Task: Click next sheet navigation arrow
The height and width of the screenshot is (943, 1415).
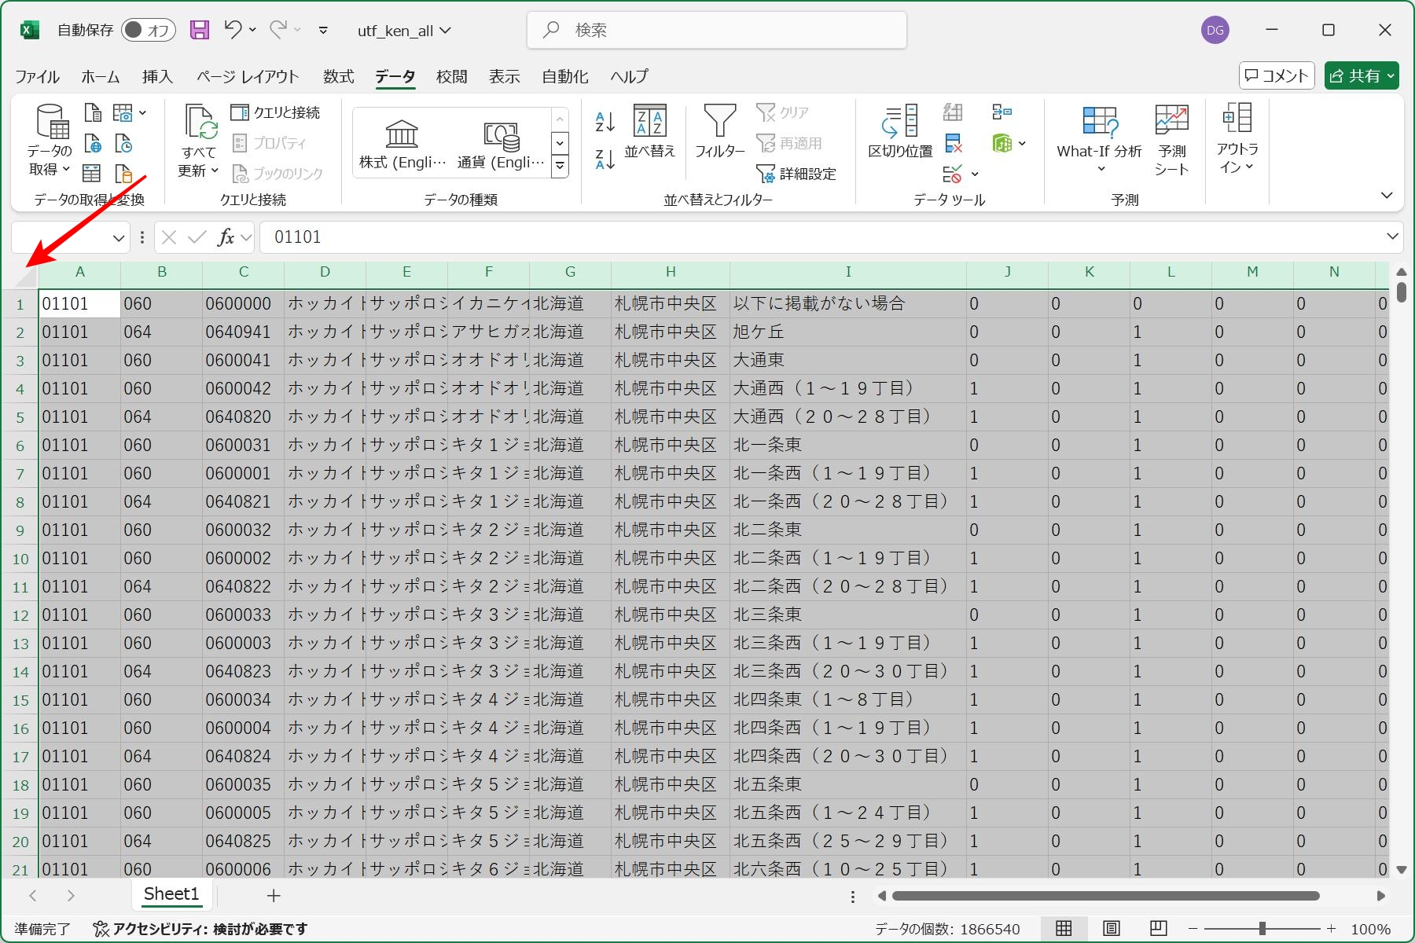Action: 71,895
